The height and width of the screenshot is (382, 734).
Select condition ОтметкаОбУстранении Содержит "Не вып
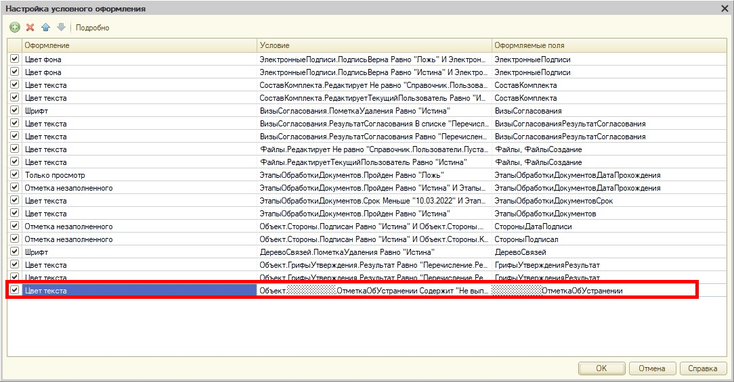(x=374, y=290)
